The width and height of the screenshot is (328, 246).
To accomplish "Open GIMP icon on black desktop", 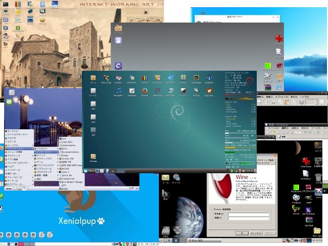I will [x=309, y=197].
